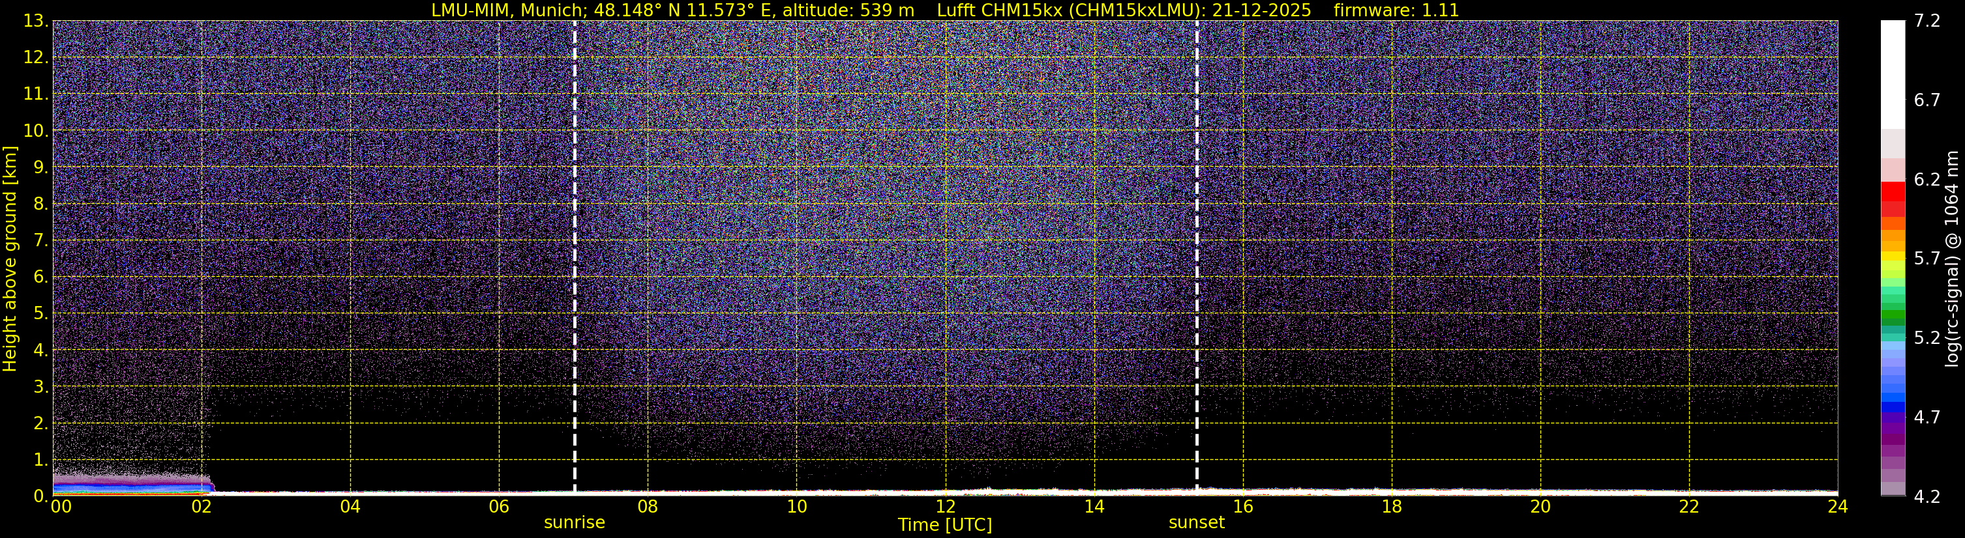This screenshot has height=538, width=1965.
Task: Click the "8." tick on the height axis
Action: point(40,205)
